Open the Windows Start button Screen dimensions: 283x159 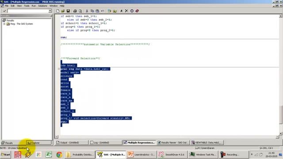(x=6, y=155)
